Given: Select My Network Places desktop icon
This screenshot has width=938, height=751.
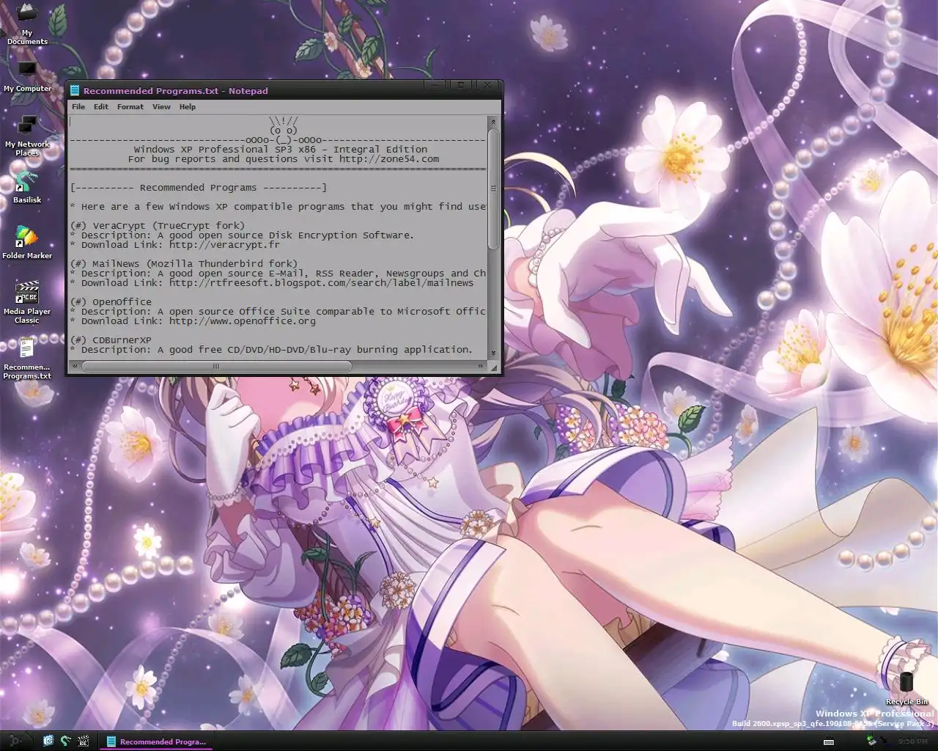Looking at the screenshot, I should pyautogui.click(x=27, y=136).
